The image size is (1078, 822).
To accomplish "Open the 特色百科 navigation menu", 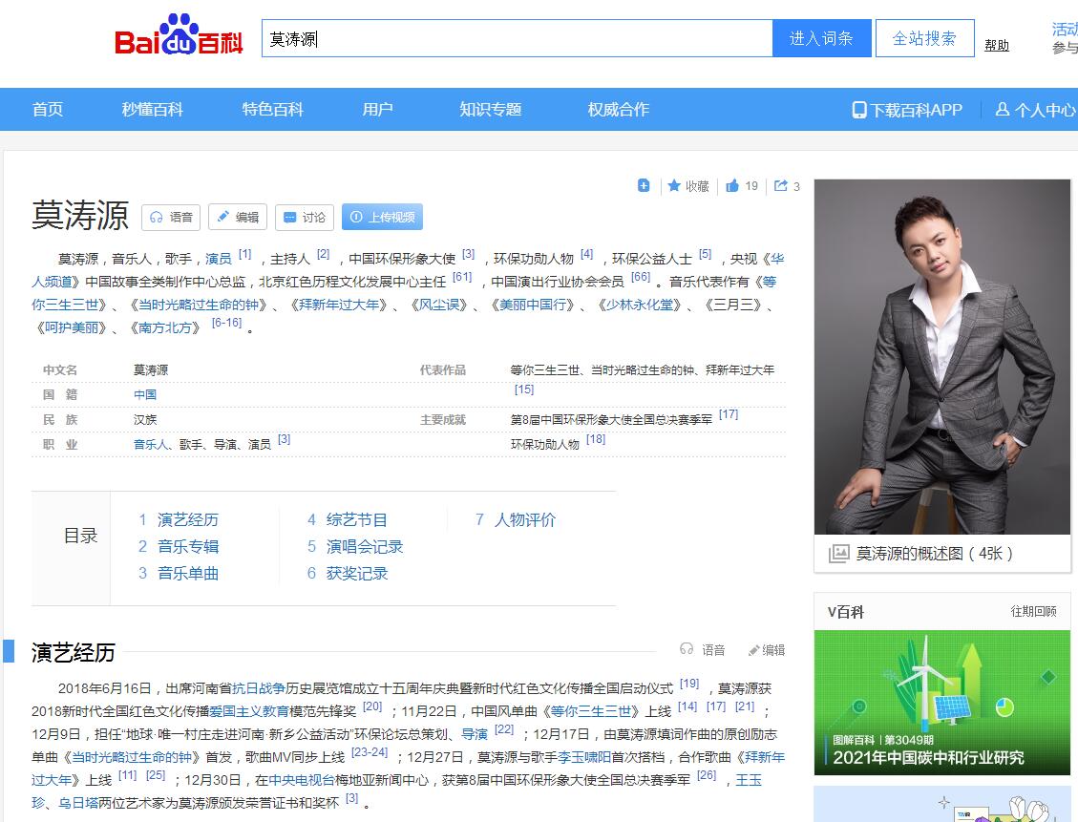I will click(272, 110).
